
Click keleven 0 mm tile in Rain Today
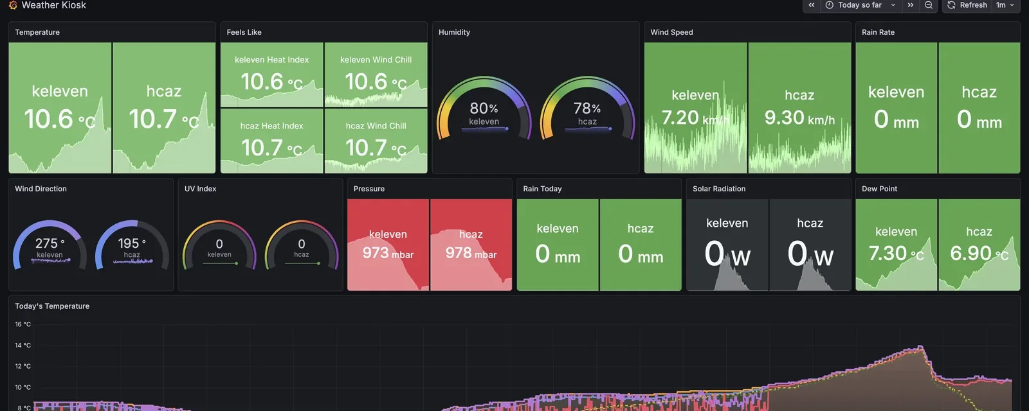click(x=558, y=245)
